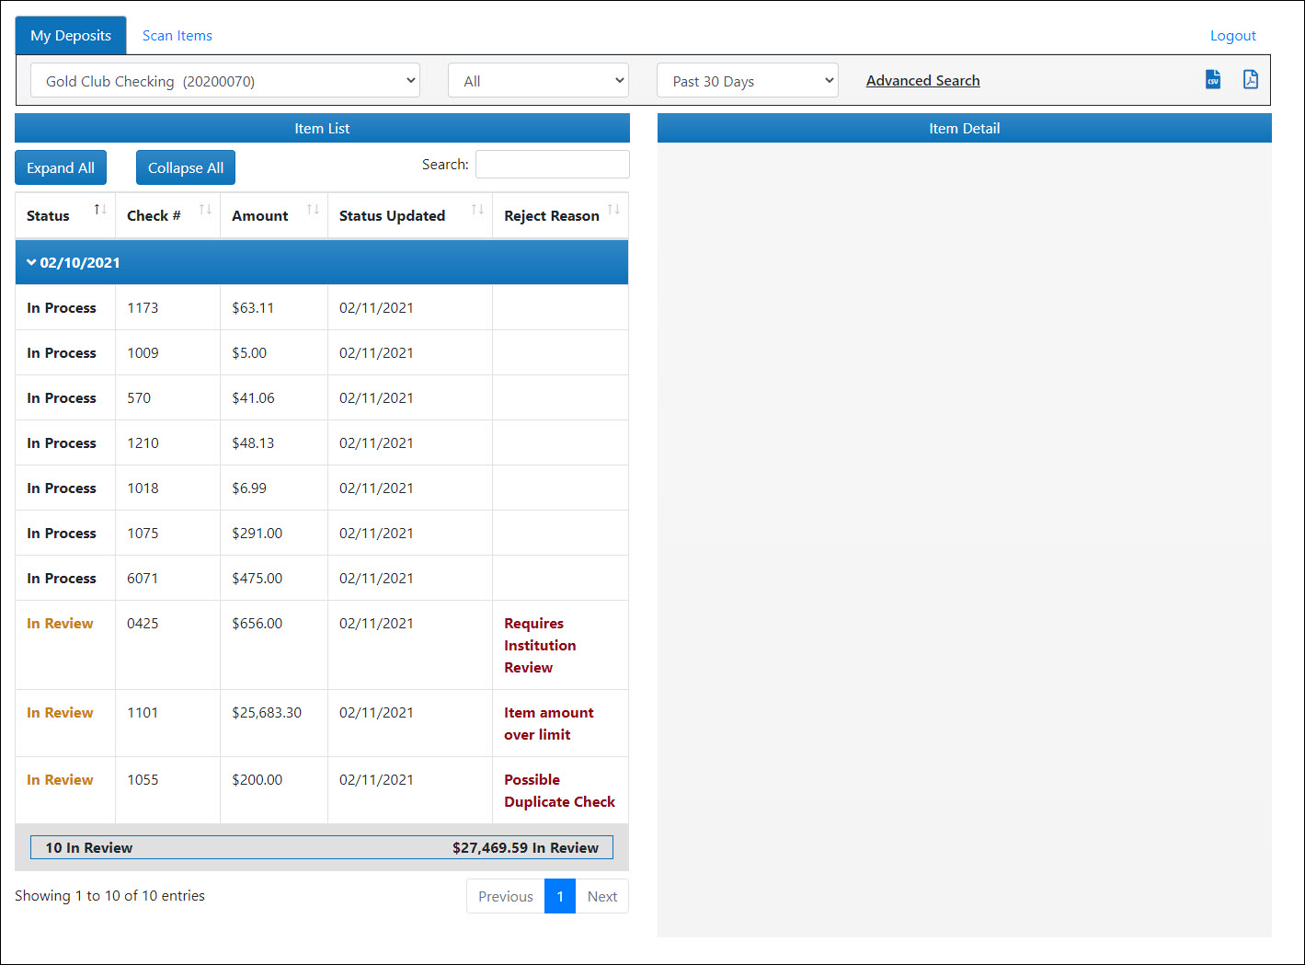1305x965 pixels.
Task: Log out using the Logout link
Action: point(1232,36)
